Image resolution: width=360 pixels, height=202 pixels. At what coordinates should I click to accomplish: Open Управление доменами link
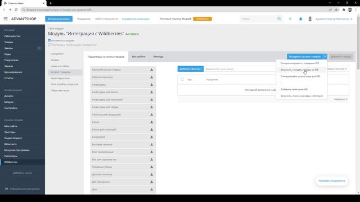[136, 19]
